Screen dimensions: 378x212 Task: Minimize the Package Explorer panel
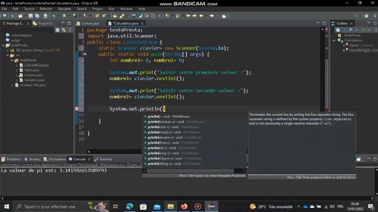tap(63, 23)
